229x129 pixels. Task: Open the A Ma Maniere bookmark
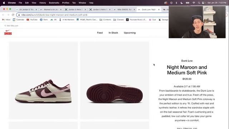67,20
